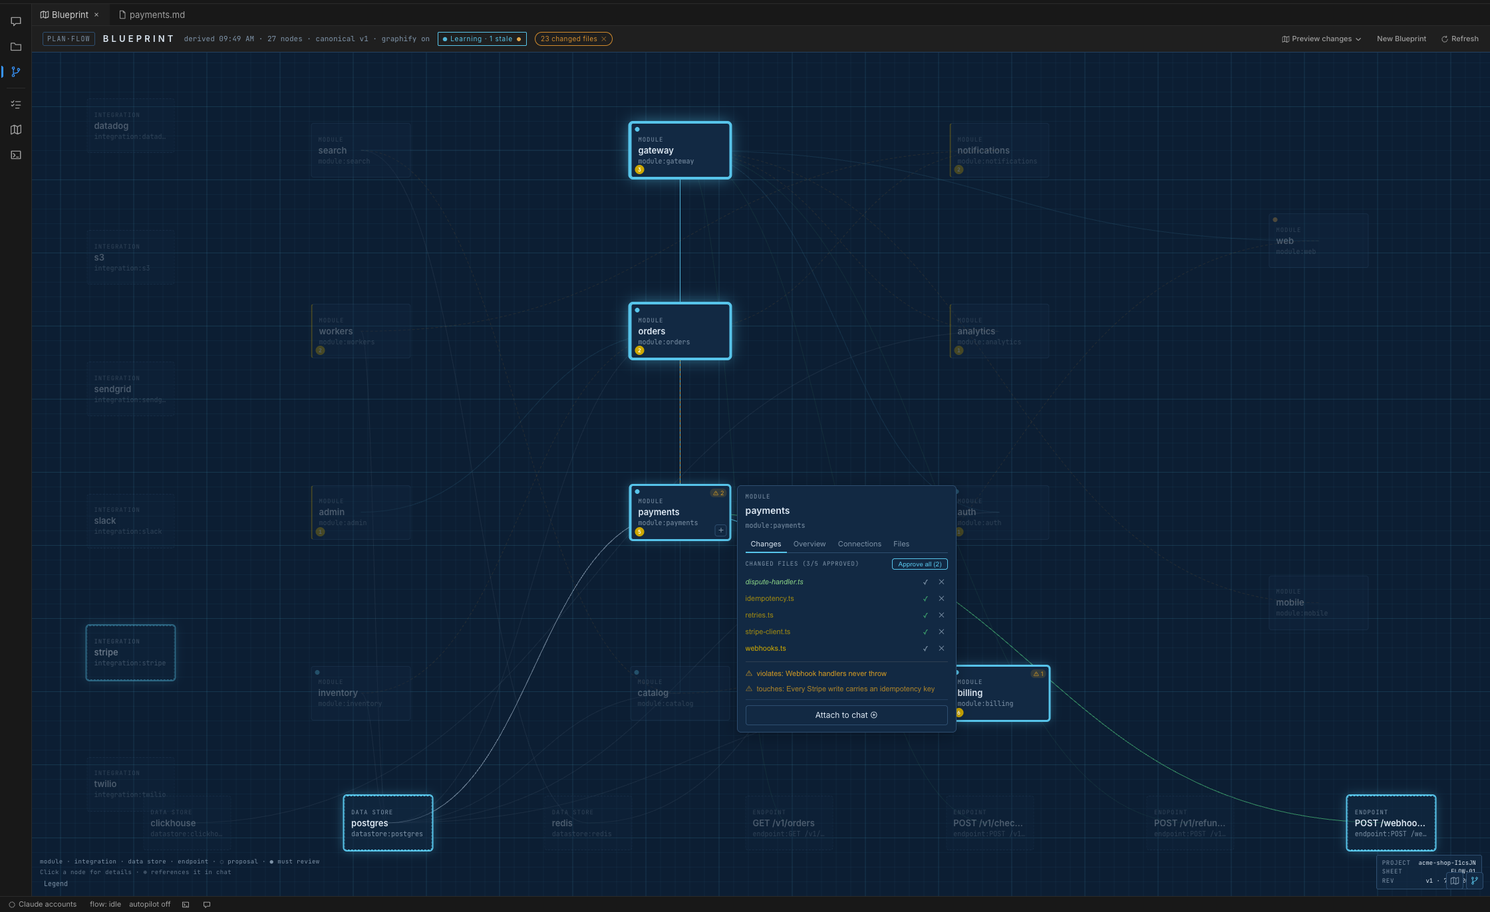Select the branch flow icon in the sidebar

coord(16,72)
